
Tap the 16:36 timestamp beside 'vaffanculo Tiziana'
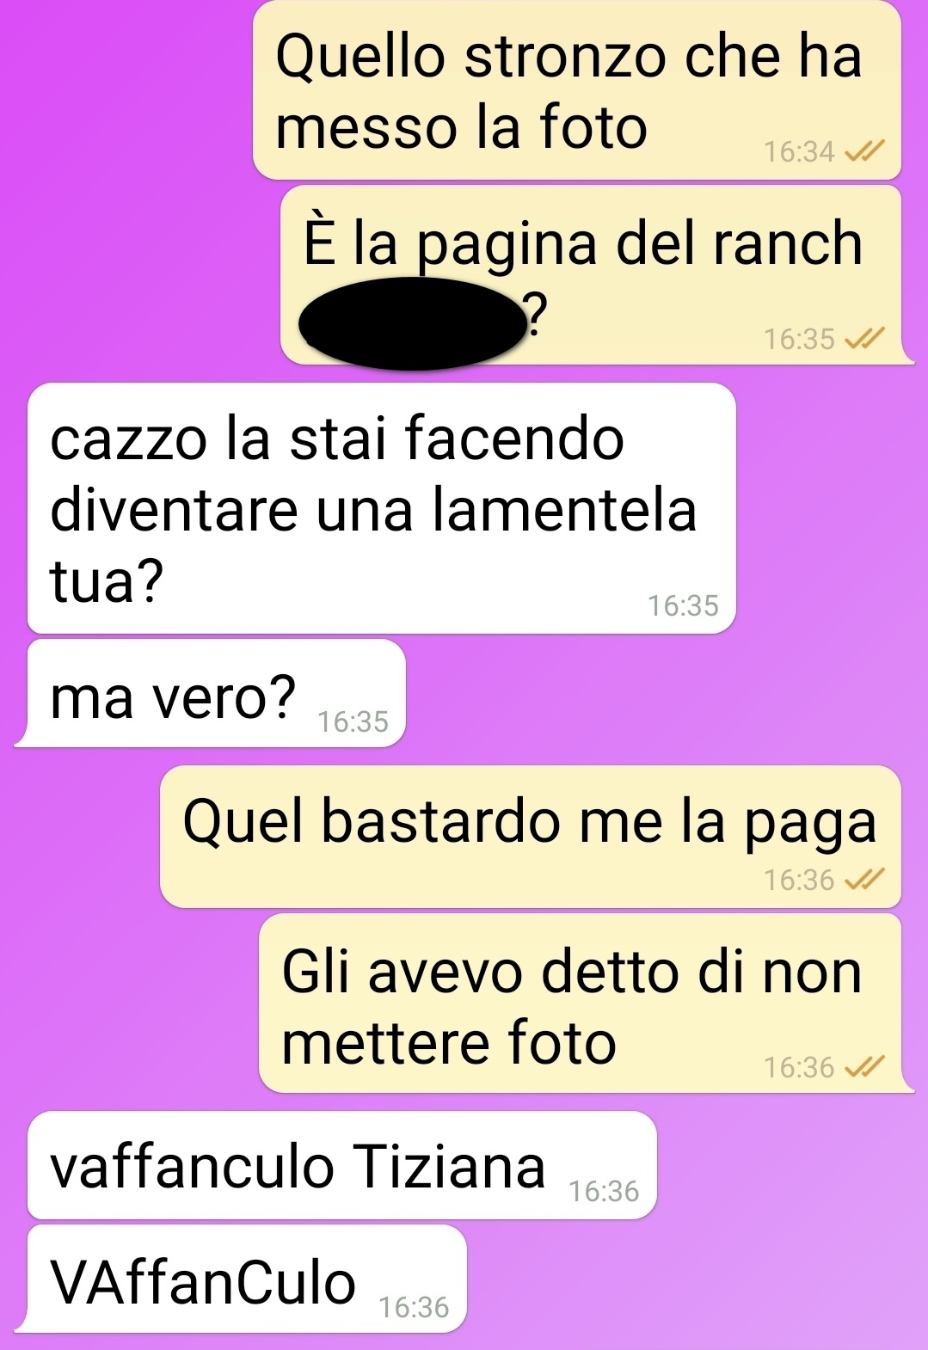click(604, 1192)
